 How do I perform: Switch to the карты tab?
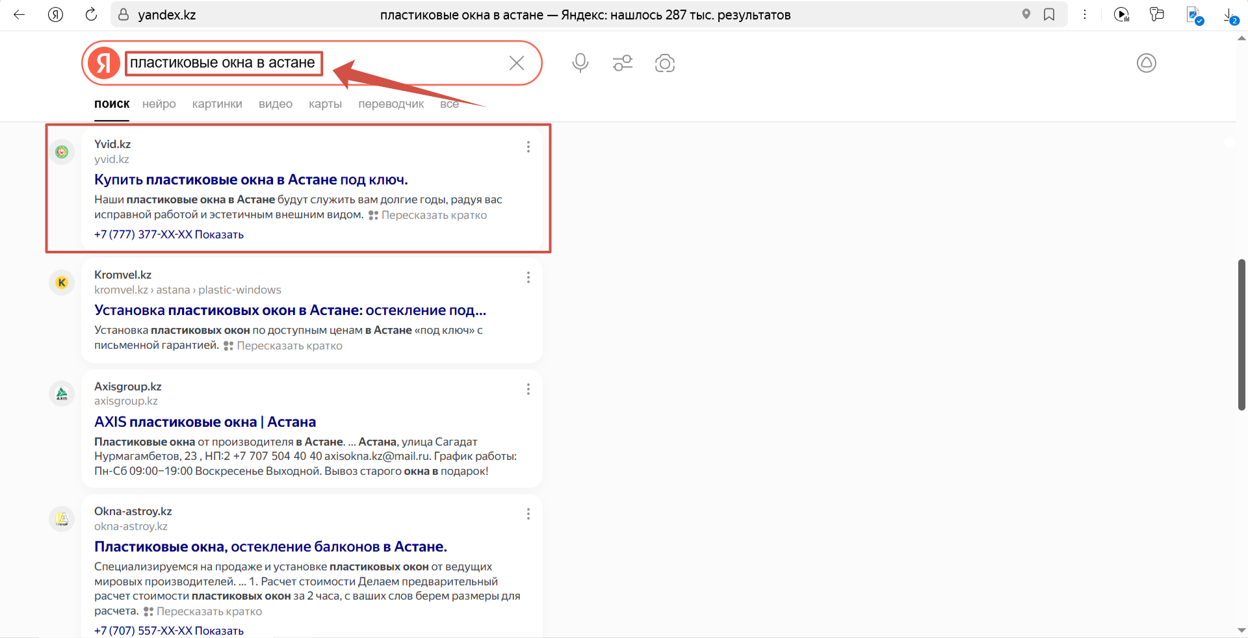pos(325,104)
